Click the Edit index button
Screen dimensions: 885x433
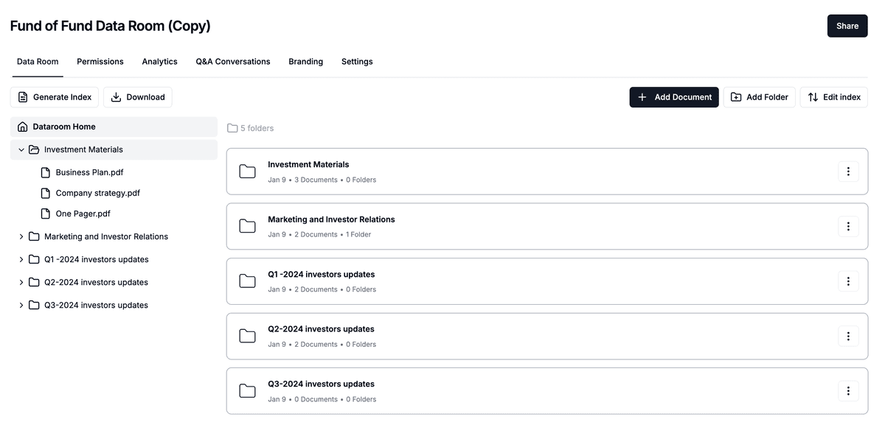[x=833, y=97]
